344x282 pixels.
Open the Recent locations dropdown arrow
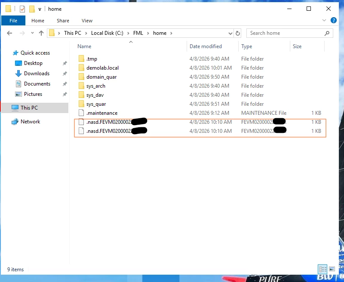click(x=33, y=33)
